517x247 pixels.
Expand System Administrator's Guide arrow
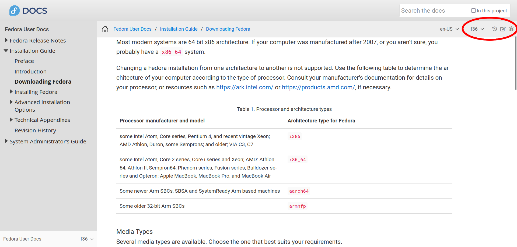point(6,141)
